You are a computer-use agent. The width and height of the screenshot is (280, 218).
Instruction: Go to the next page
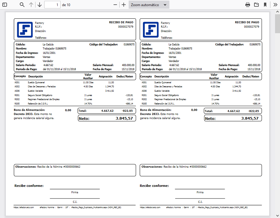40,5
